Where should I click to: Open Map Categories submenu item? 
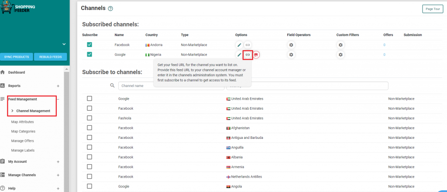coord(23,131)
